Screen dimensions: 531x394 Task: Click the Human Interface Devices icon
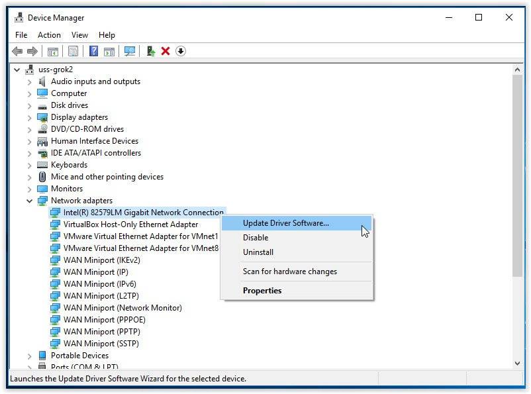42,141
